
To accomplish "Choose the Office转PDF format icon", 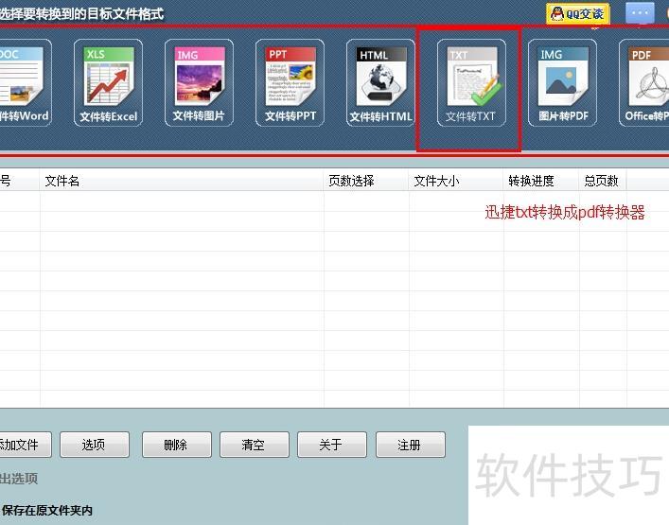I will tap(647, 83).
